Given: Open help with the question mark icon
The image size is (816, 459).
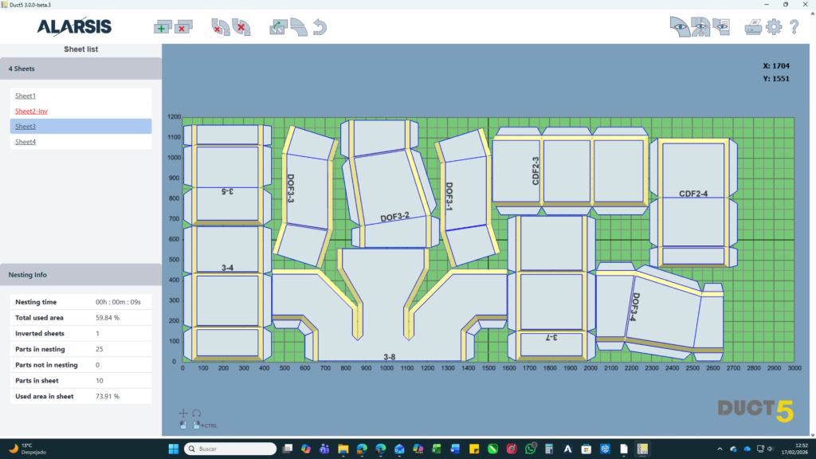Looking at the screenshot, I should 794,27.
